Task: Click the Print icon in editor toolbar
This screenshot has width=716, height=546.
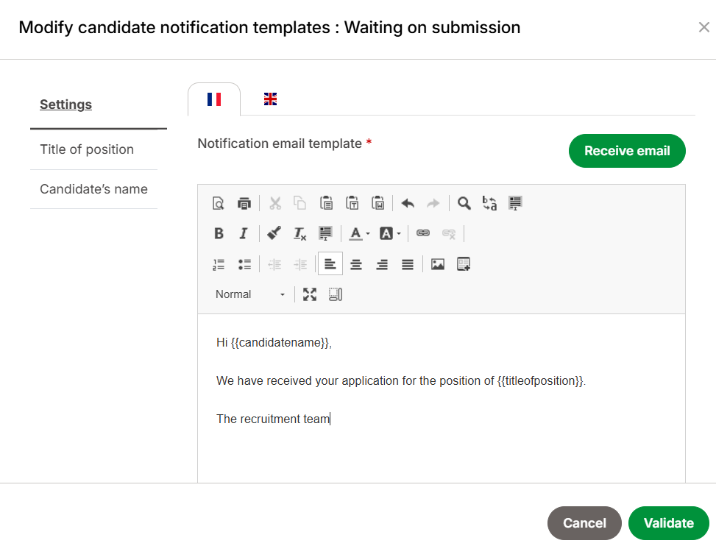Action: point(244,203)
